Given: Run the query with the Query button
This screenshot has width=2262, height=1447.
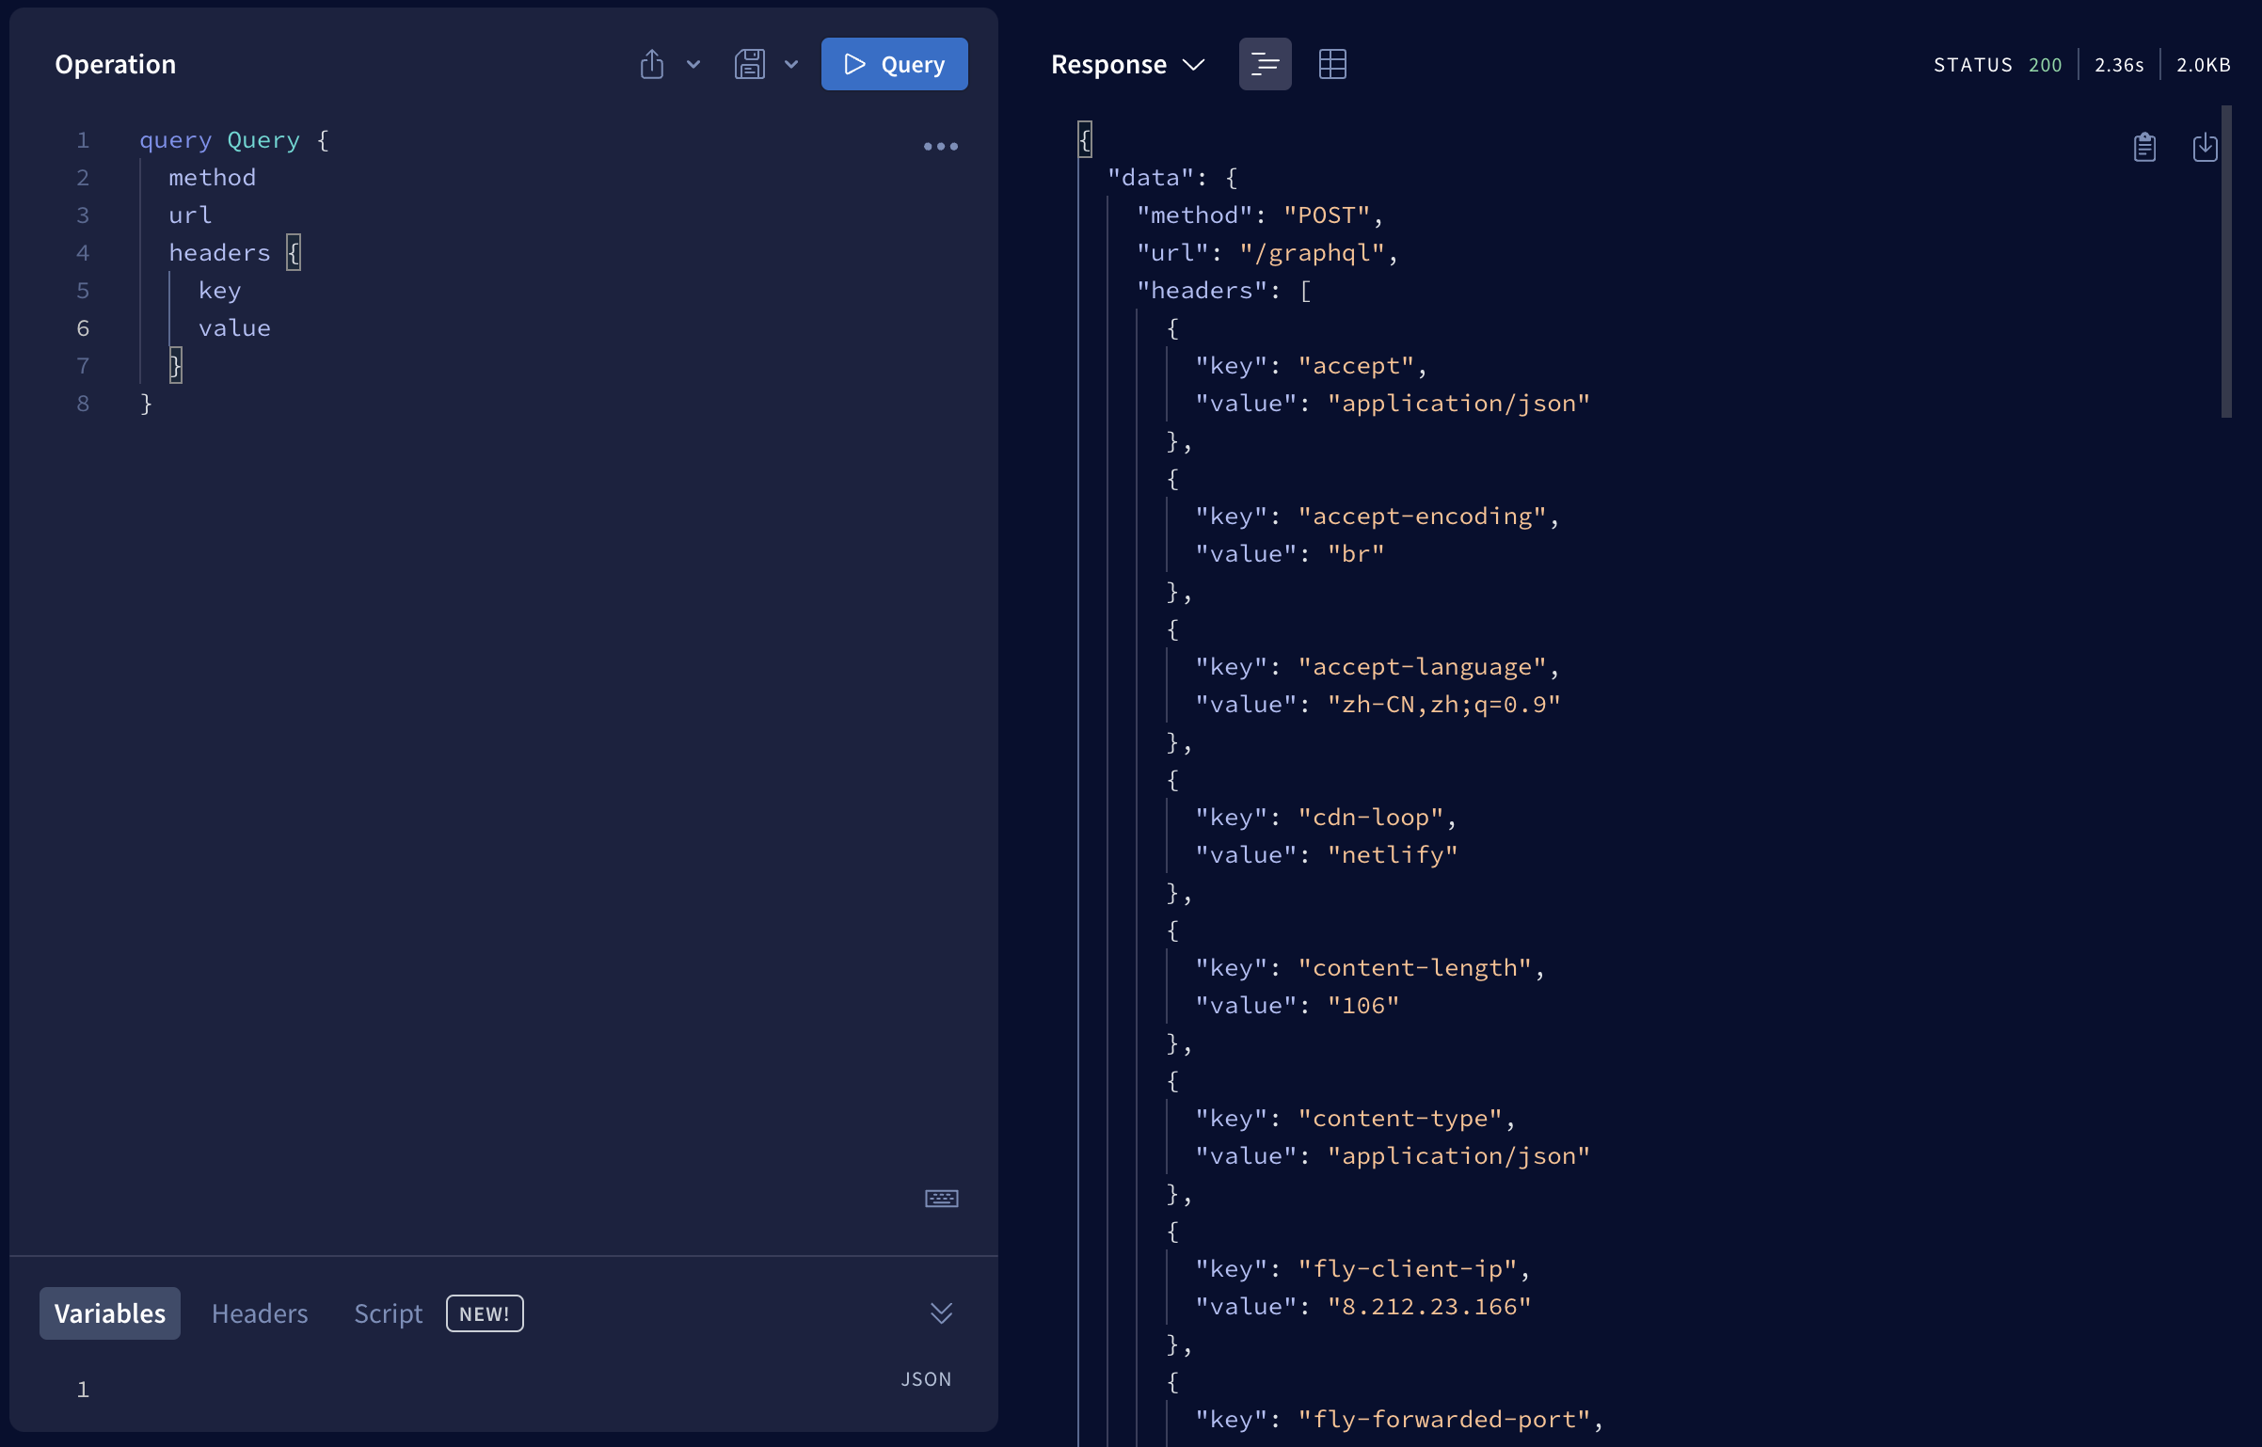Looking at the screenshot, I should coord(894,64).
